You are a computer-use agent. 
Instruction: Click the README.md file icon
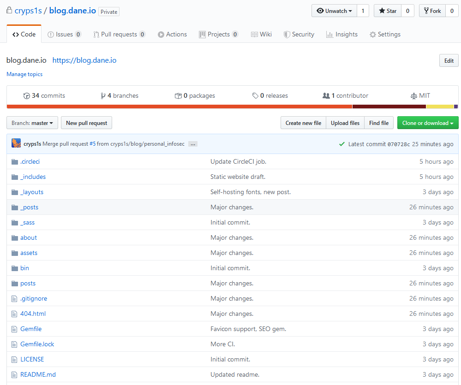[14, 375]
